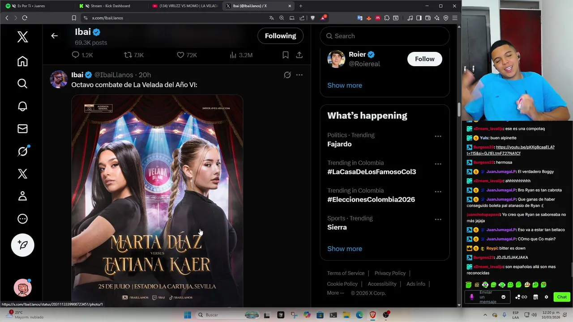Open the Kick shop storefront icon

pyautogui.click(x=535, y=297)
